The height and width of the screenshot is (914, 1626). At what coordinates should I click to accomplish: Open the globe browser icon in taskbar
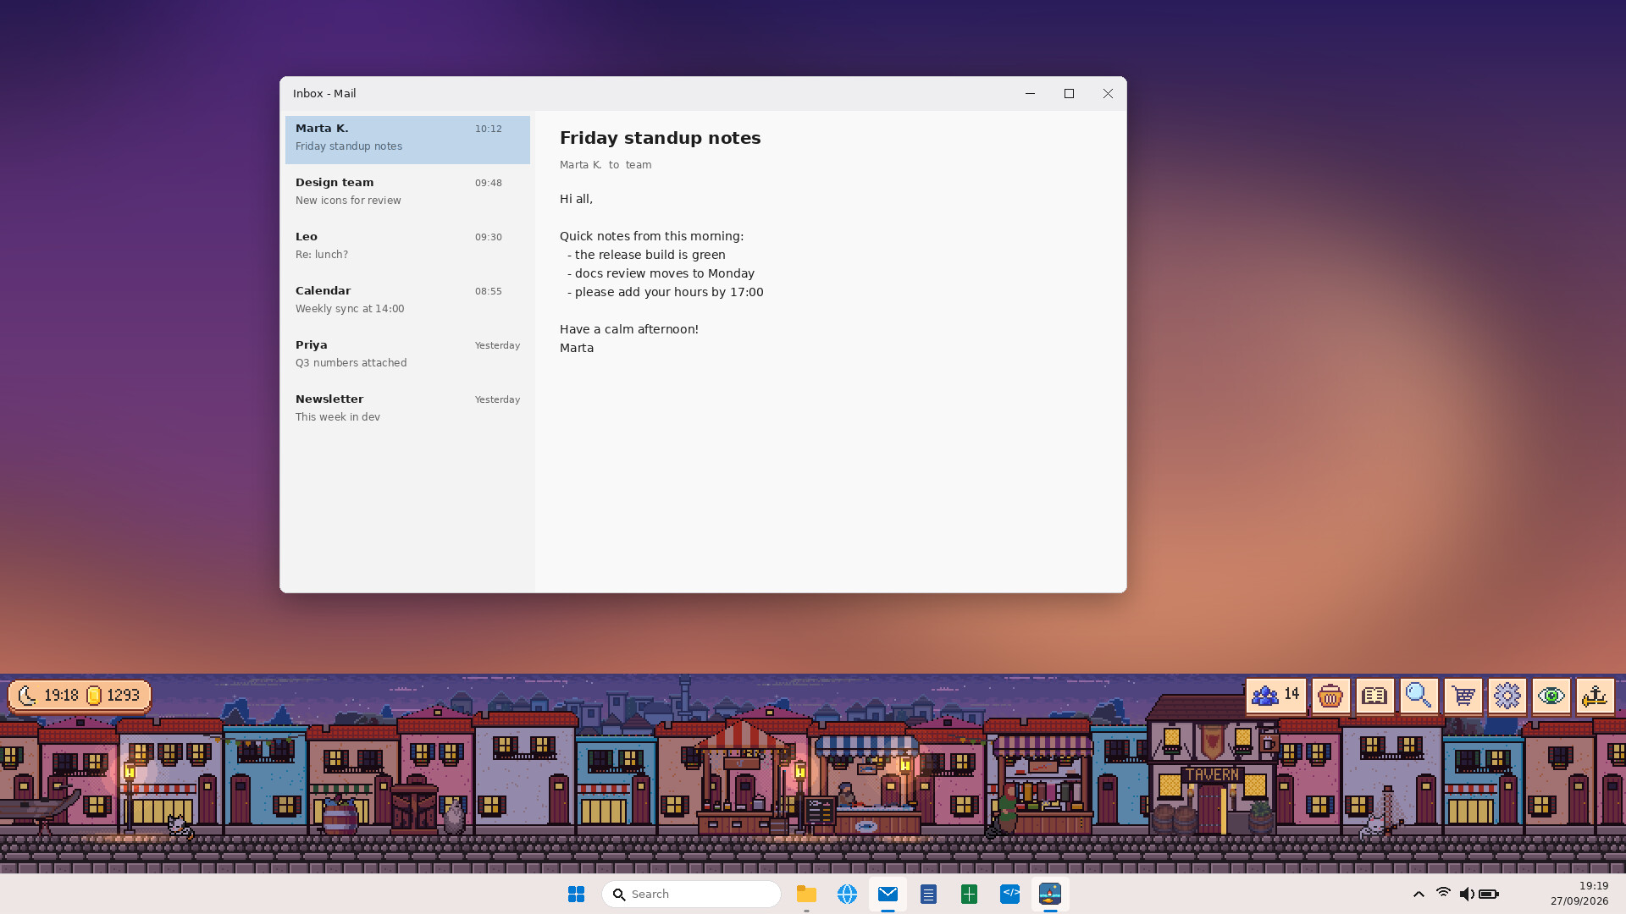coord(847,895)
